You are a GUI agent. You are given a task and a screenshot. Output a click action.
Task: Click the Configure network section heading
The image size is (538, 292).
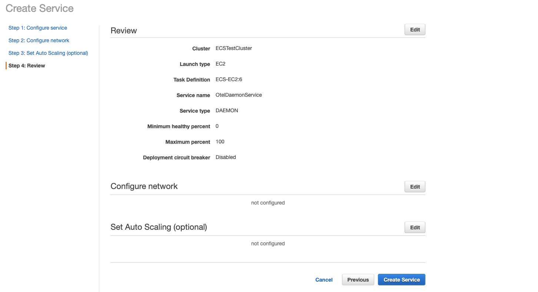pyautogui.click(x=144, y=186)
